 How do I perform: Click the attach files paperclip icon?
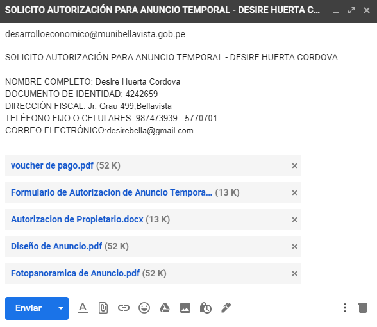coord(103,308)
